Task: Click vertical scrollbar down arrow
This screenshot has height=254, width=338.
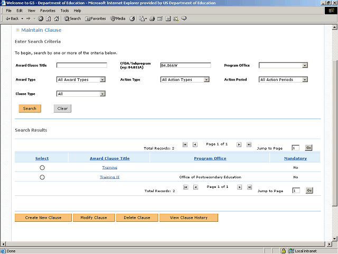Action: pyautogui.click(x=334, y=239)
